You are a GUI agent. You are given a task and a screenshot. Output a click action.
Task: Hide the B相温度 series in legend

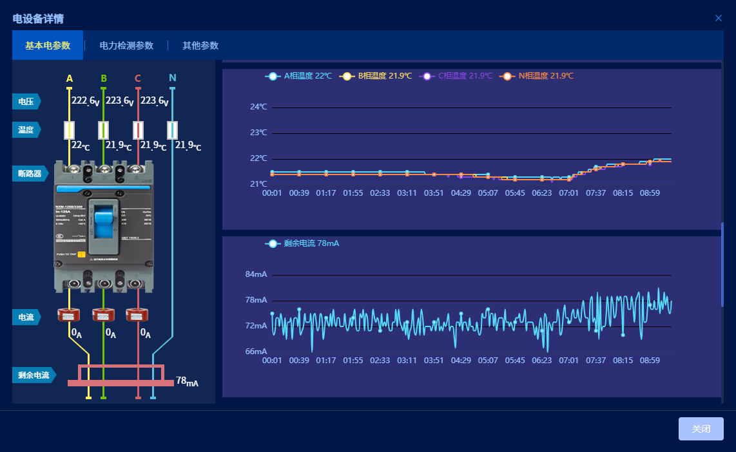pos(376,76)
